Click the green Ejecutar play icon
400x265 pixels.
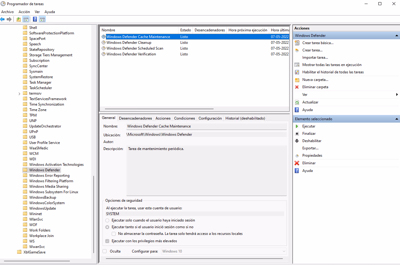[x=297, y=126]
